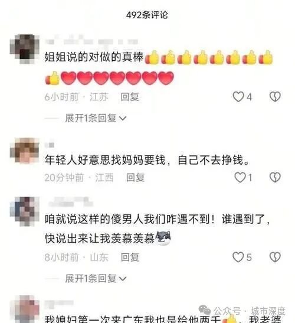The image size is (295, 323).
Task: Tap the blurred username above 咱就说 comment
Action: coord(71,203)
